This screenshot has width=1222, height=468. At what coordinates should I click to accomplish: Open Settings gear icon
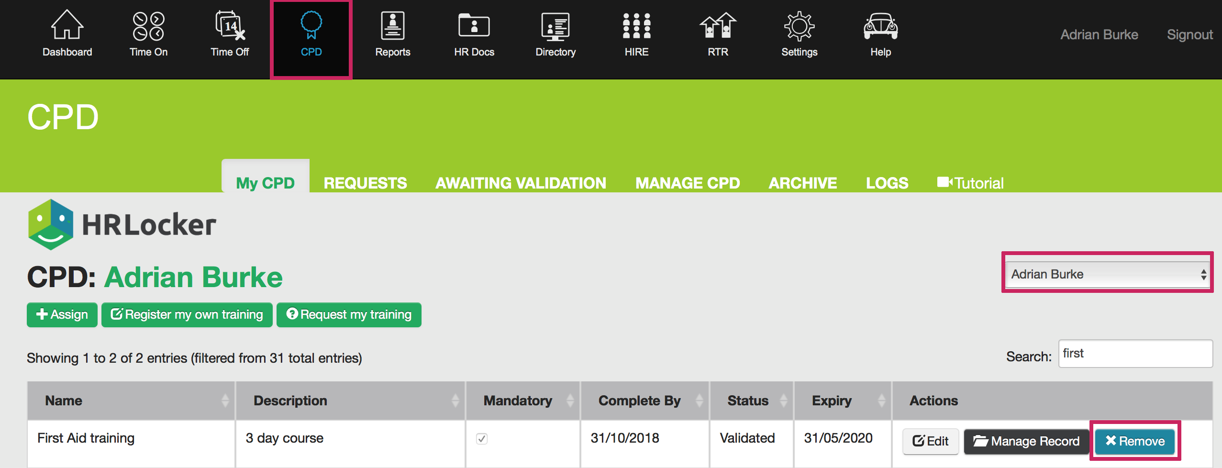point(799,26)
